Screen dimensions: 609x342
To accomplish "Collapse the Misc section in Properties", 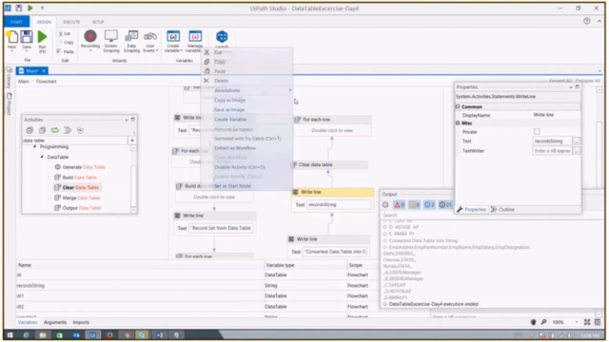I will (458, 123).
